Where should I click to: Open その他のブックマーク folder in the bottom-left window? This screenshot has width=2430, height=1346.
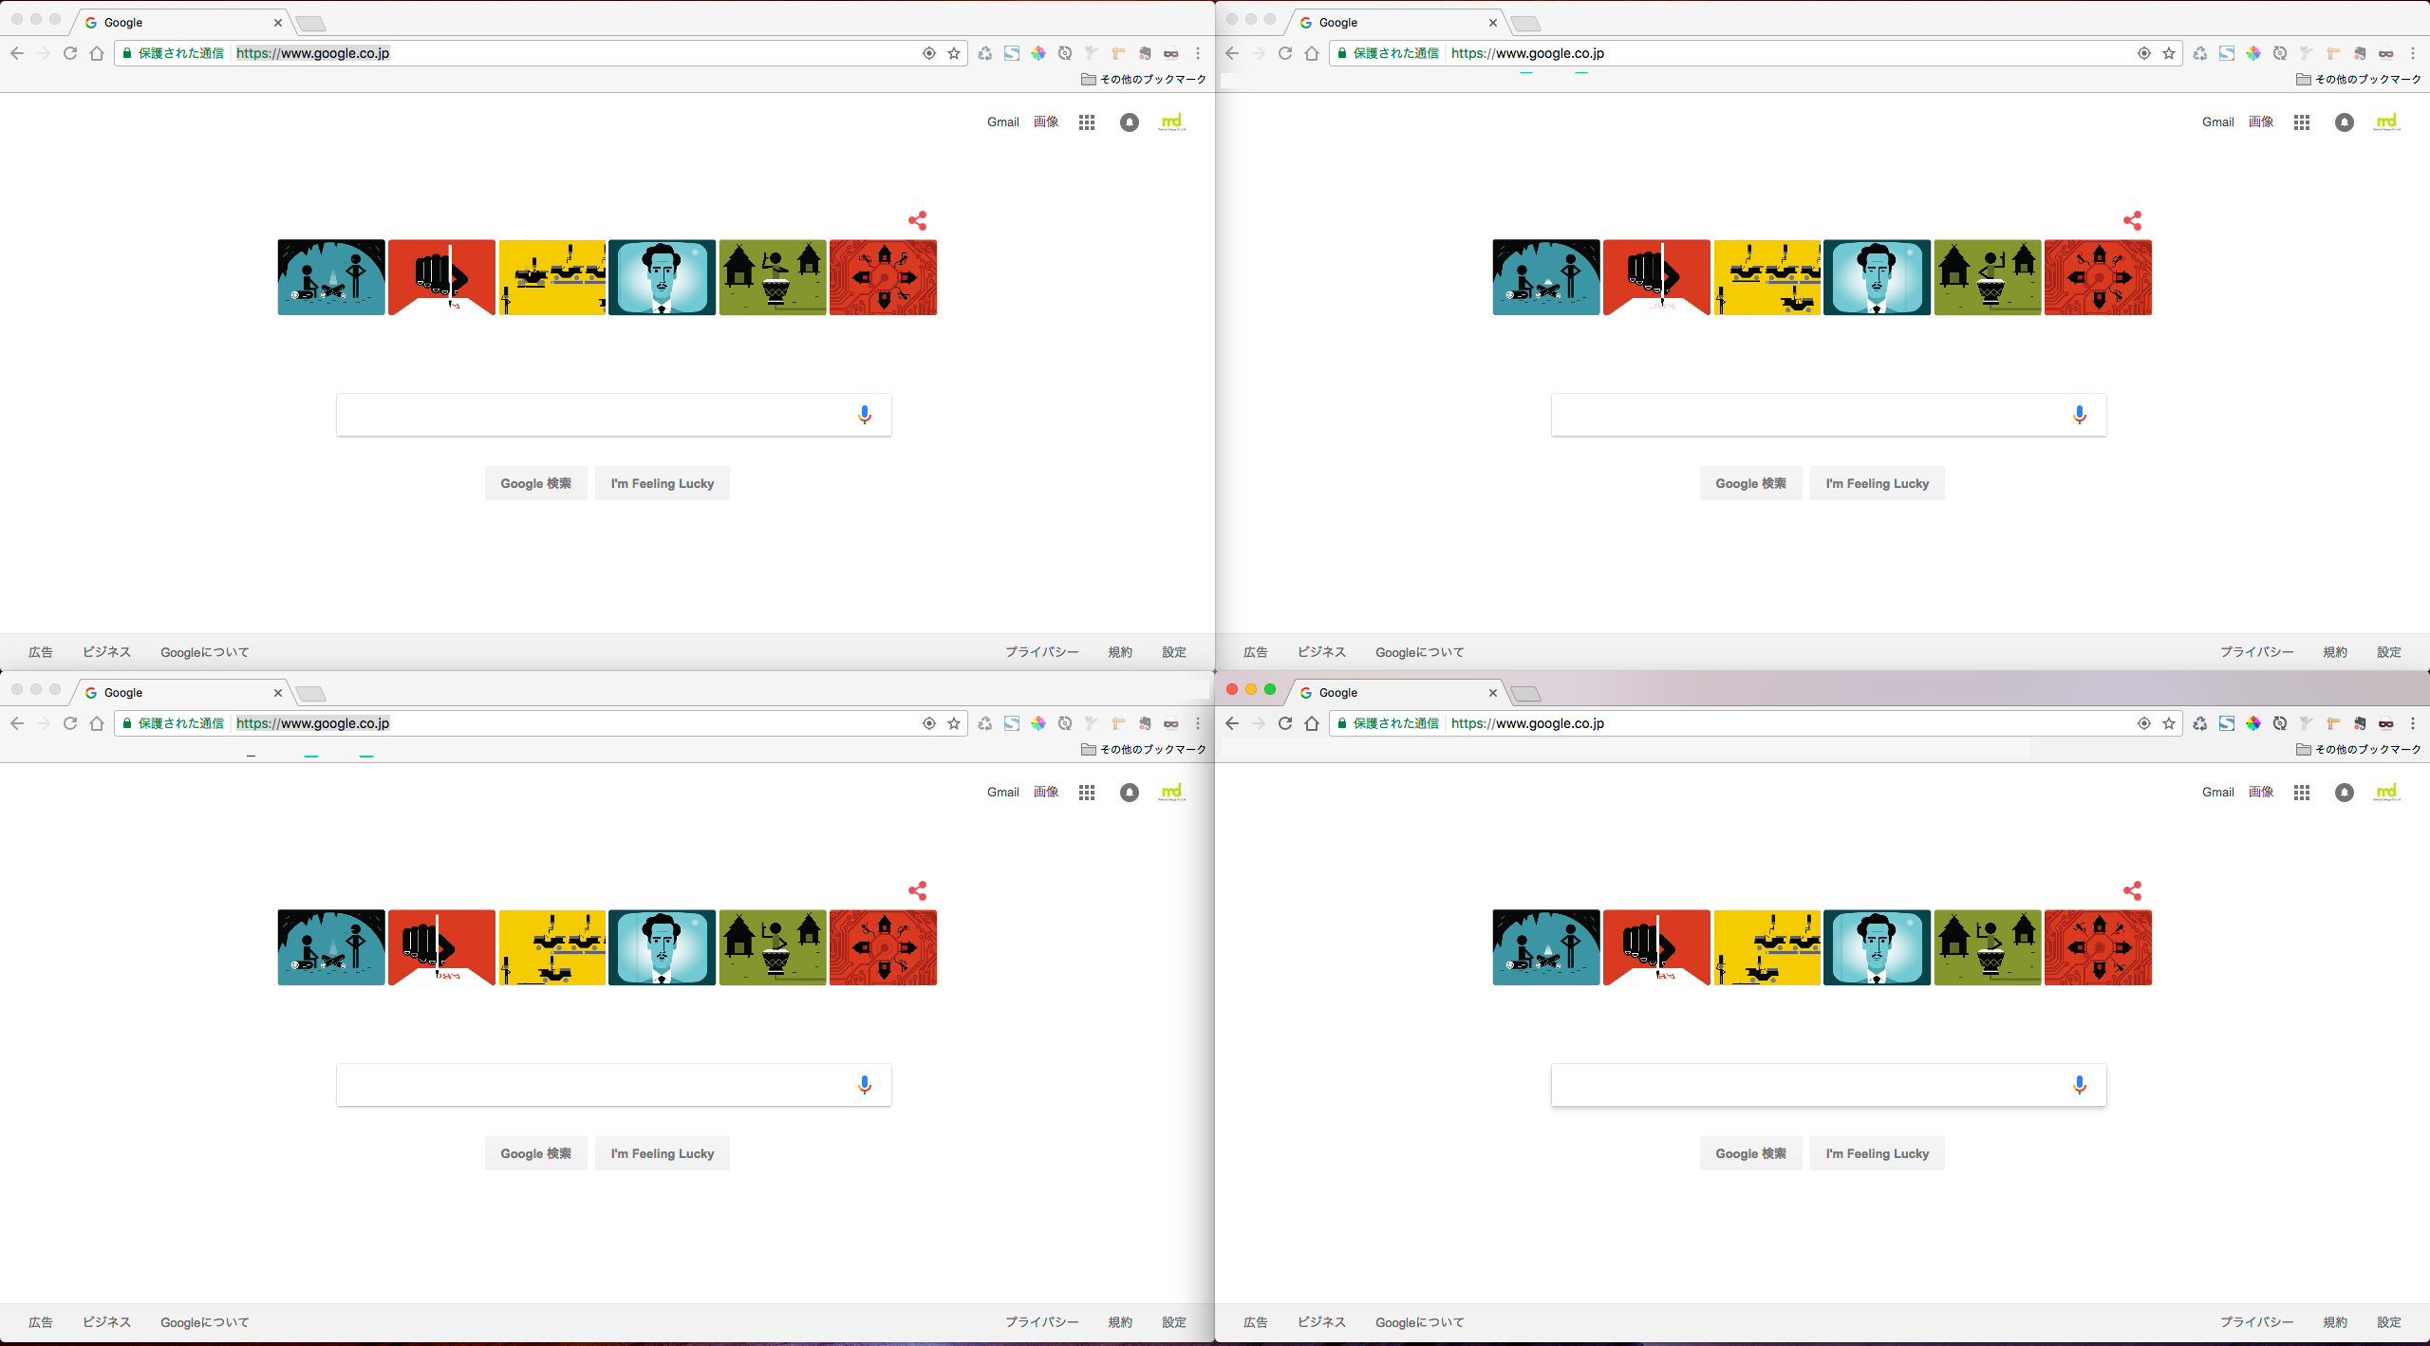(x=1144, y=750)
